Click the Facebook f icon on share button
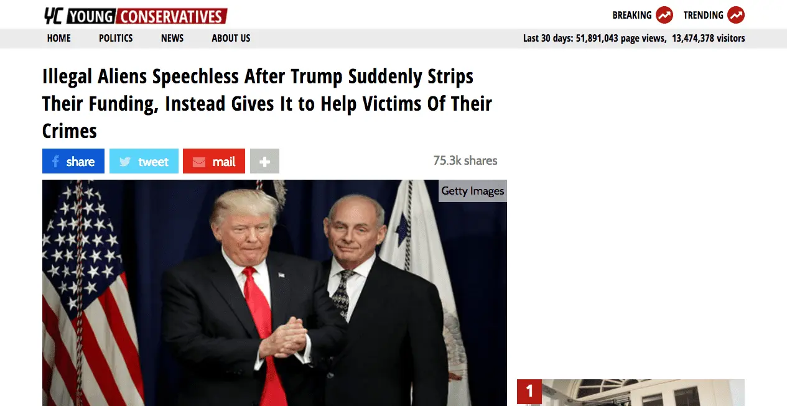 click(55, 162)
